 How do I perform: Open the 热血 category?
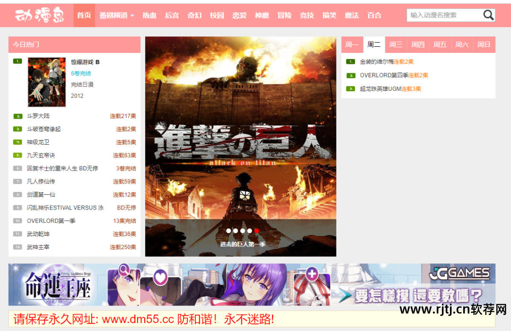[149, 15]
